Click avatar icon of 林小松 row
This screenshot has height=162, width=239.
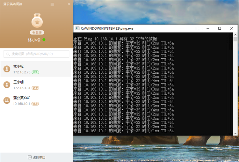pyautogui.click(x=7, y=69)
